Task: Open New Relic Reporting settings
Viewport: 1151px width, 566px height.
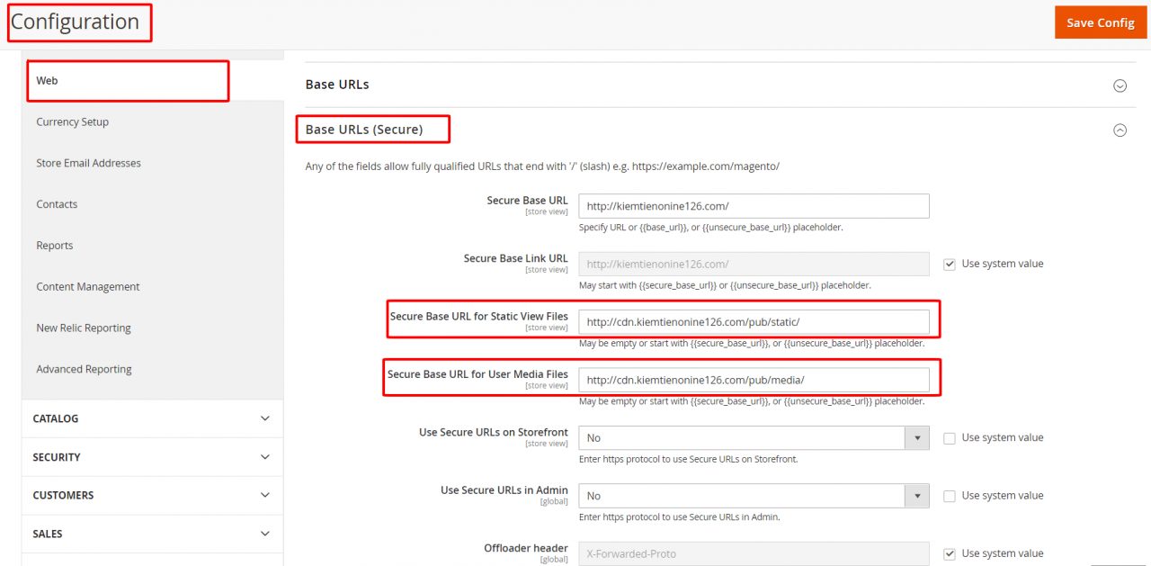Action: [x=84, y=328]
